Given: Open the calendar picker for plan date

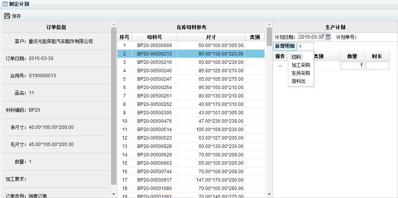Looking at the screenshot, I should click(328, 37).
